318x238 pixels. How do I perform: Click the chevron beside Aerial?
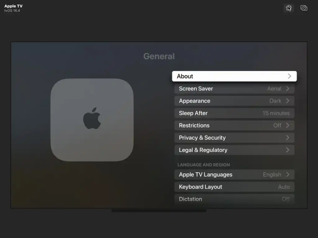pyautogui.click(x=288, y=89)
